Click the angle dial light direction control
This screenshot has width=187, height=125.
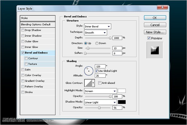89,71
